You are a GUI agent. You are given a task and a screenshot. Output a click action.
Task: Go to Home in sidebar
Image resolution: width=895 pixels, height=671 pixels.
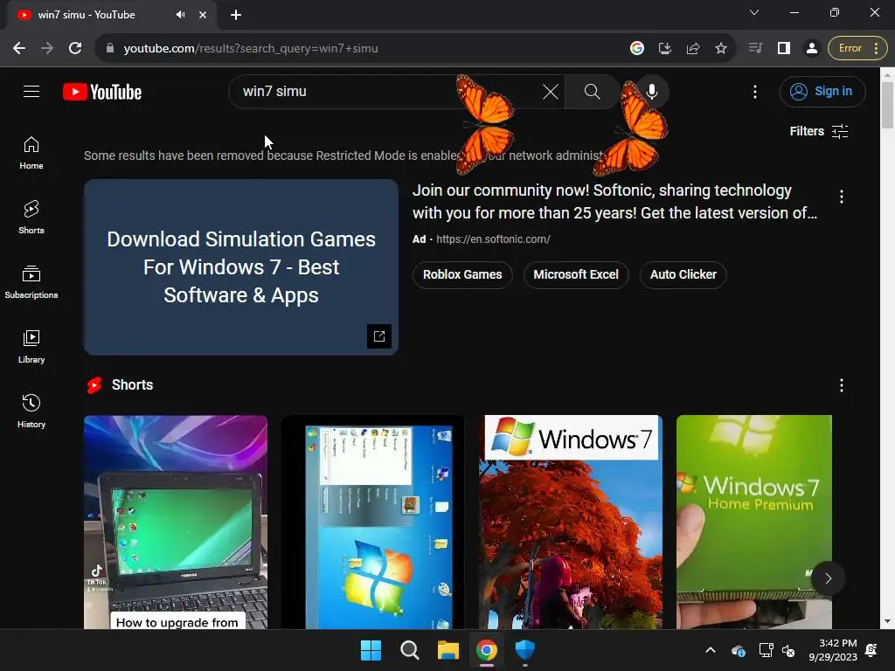pyautogui.click(x=31, y=153)
